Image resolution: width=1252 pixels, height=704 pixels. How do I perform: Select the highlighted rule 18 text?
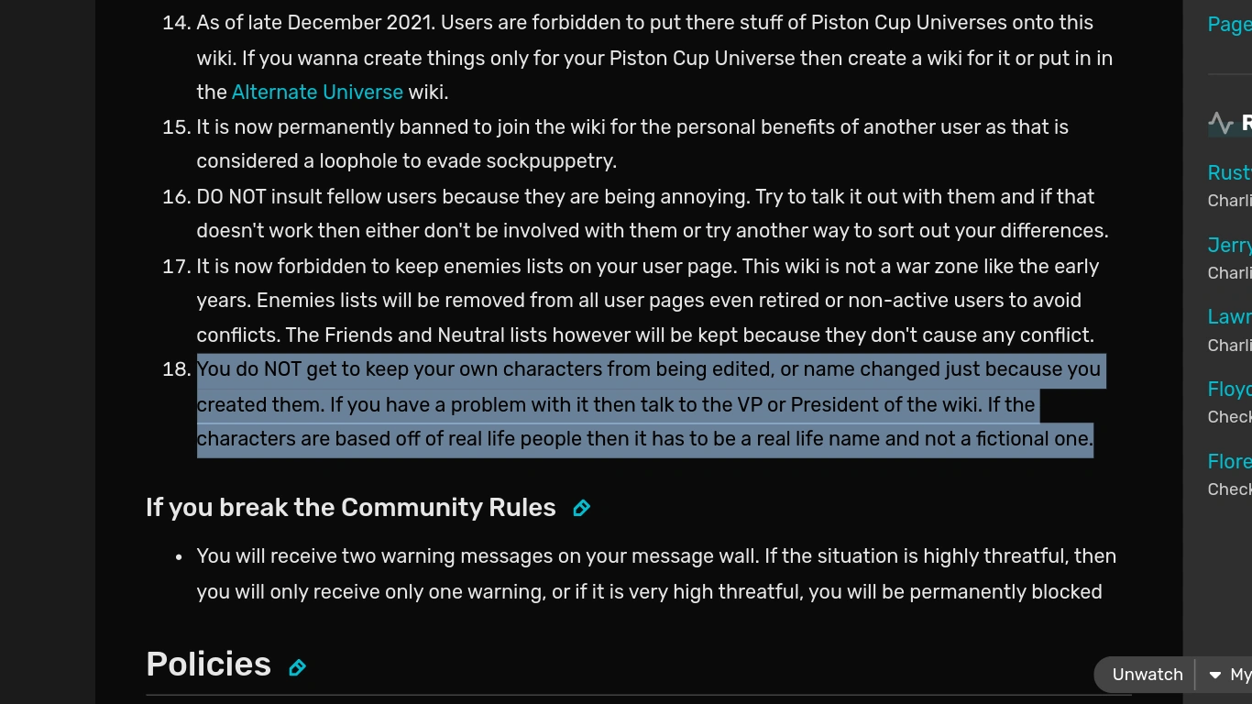coord(642,403)
